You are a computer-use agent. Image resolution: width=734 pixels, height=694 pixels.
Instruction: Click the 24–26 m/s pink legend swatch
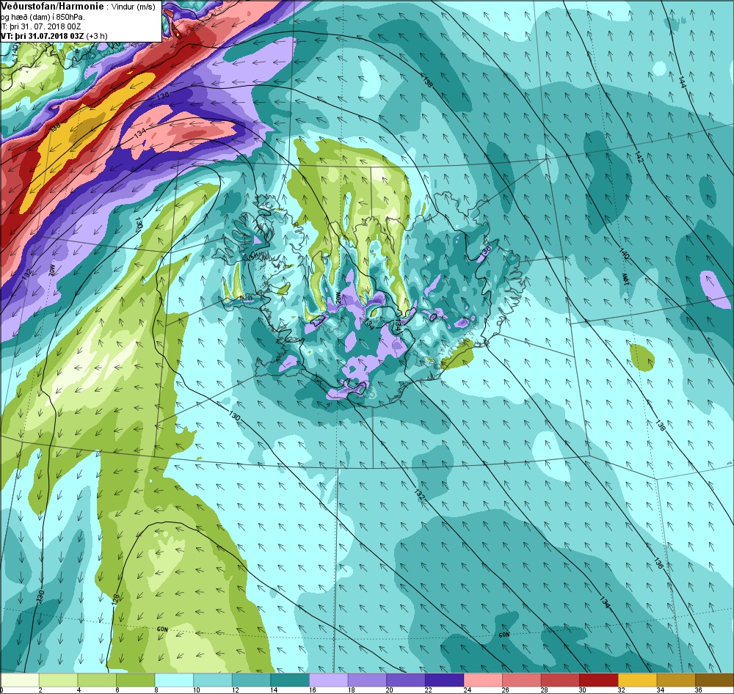[x=483, y=679]
